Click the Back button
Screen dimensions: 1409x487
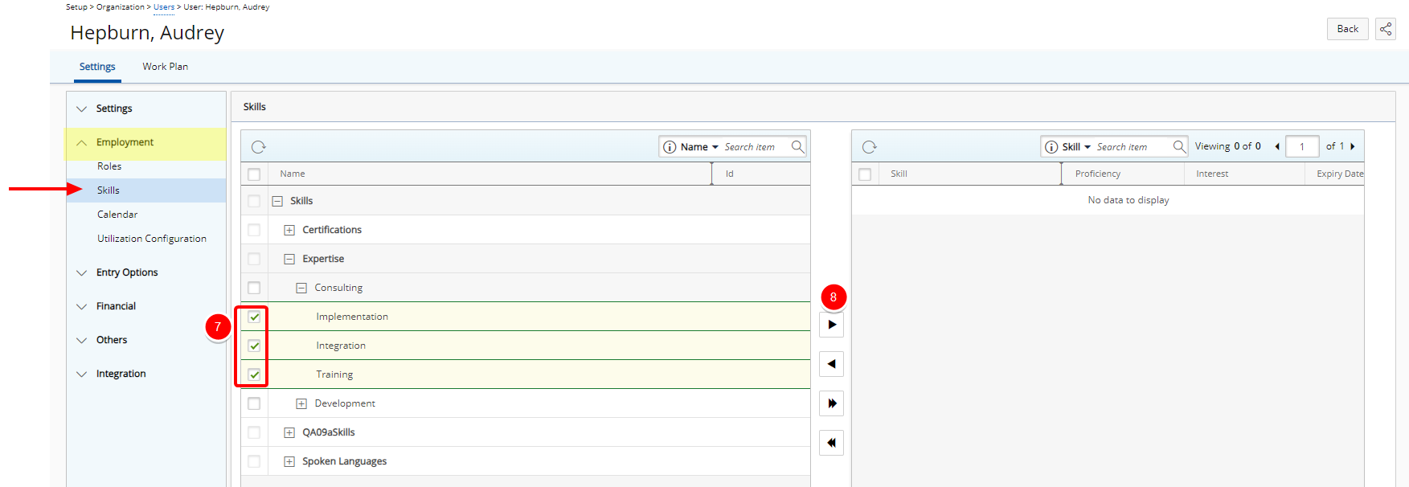coord(1347,29)
